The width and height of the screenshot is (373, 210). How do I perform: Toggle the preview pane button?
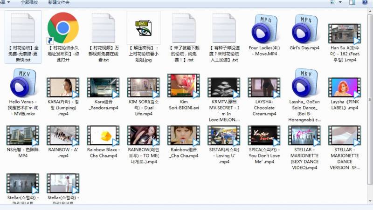[352, 2]
